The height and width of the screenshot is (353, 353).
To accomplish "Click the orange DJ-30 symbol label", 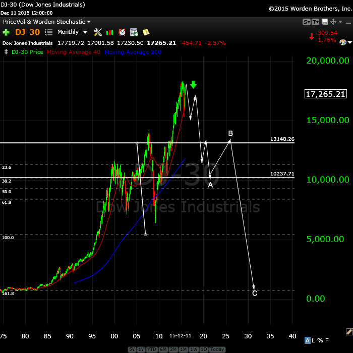I will 27,32.
